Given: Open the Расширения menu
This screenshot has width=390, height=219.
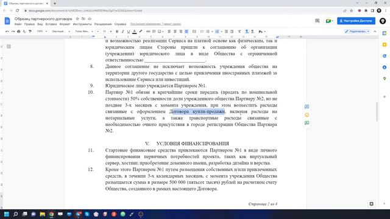Looking at the screenshot, I should (x=103, y=24).
